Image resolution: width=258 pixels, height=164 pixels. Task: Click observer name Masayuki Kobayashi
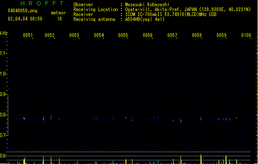pos(147,5)
